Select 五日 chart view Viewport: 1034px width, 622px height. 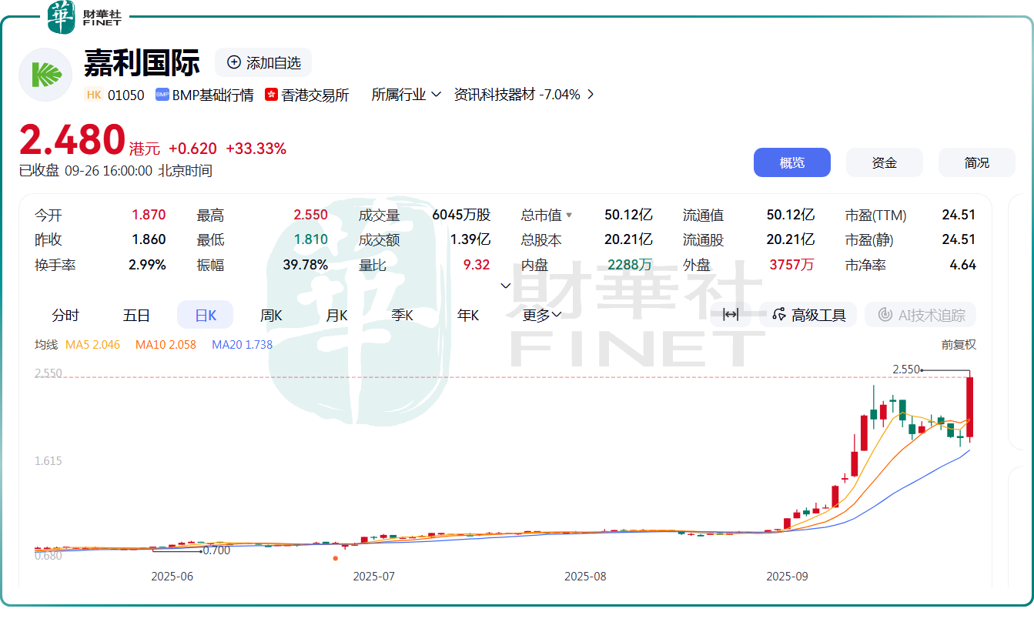[136, 315]
